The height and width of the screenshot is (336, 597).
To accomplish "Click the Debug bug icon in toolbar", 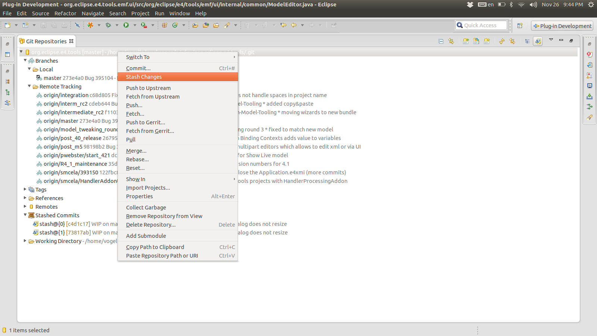I will 108,25.
